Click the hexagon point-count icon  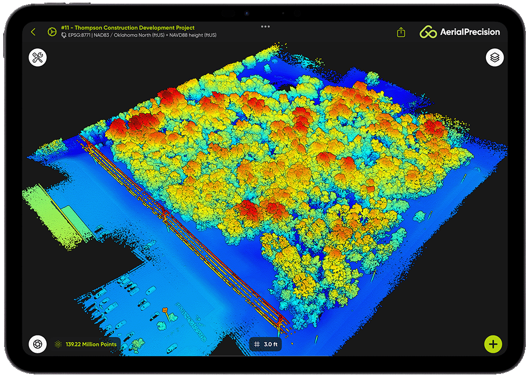(x=57, y=344)
